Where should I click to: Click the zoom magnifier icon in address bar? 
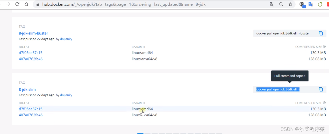point(281,4)
